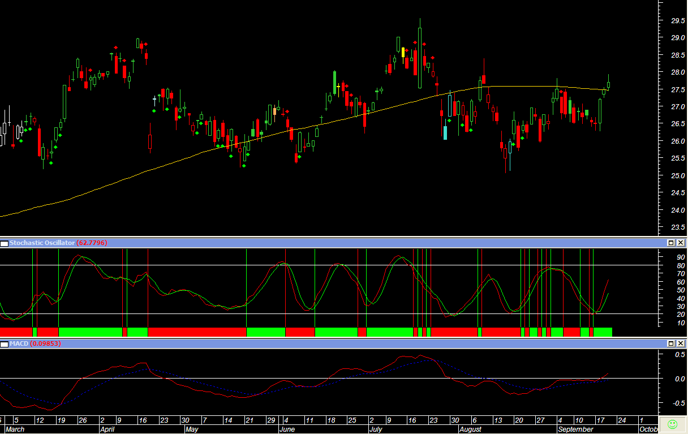
Task: Select the Stochastic Oscillator title label
Action: click(x=42, y=243)
